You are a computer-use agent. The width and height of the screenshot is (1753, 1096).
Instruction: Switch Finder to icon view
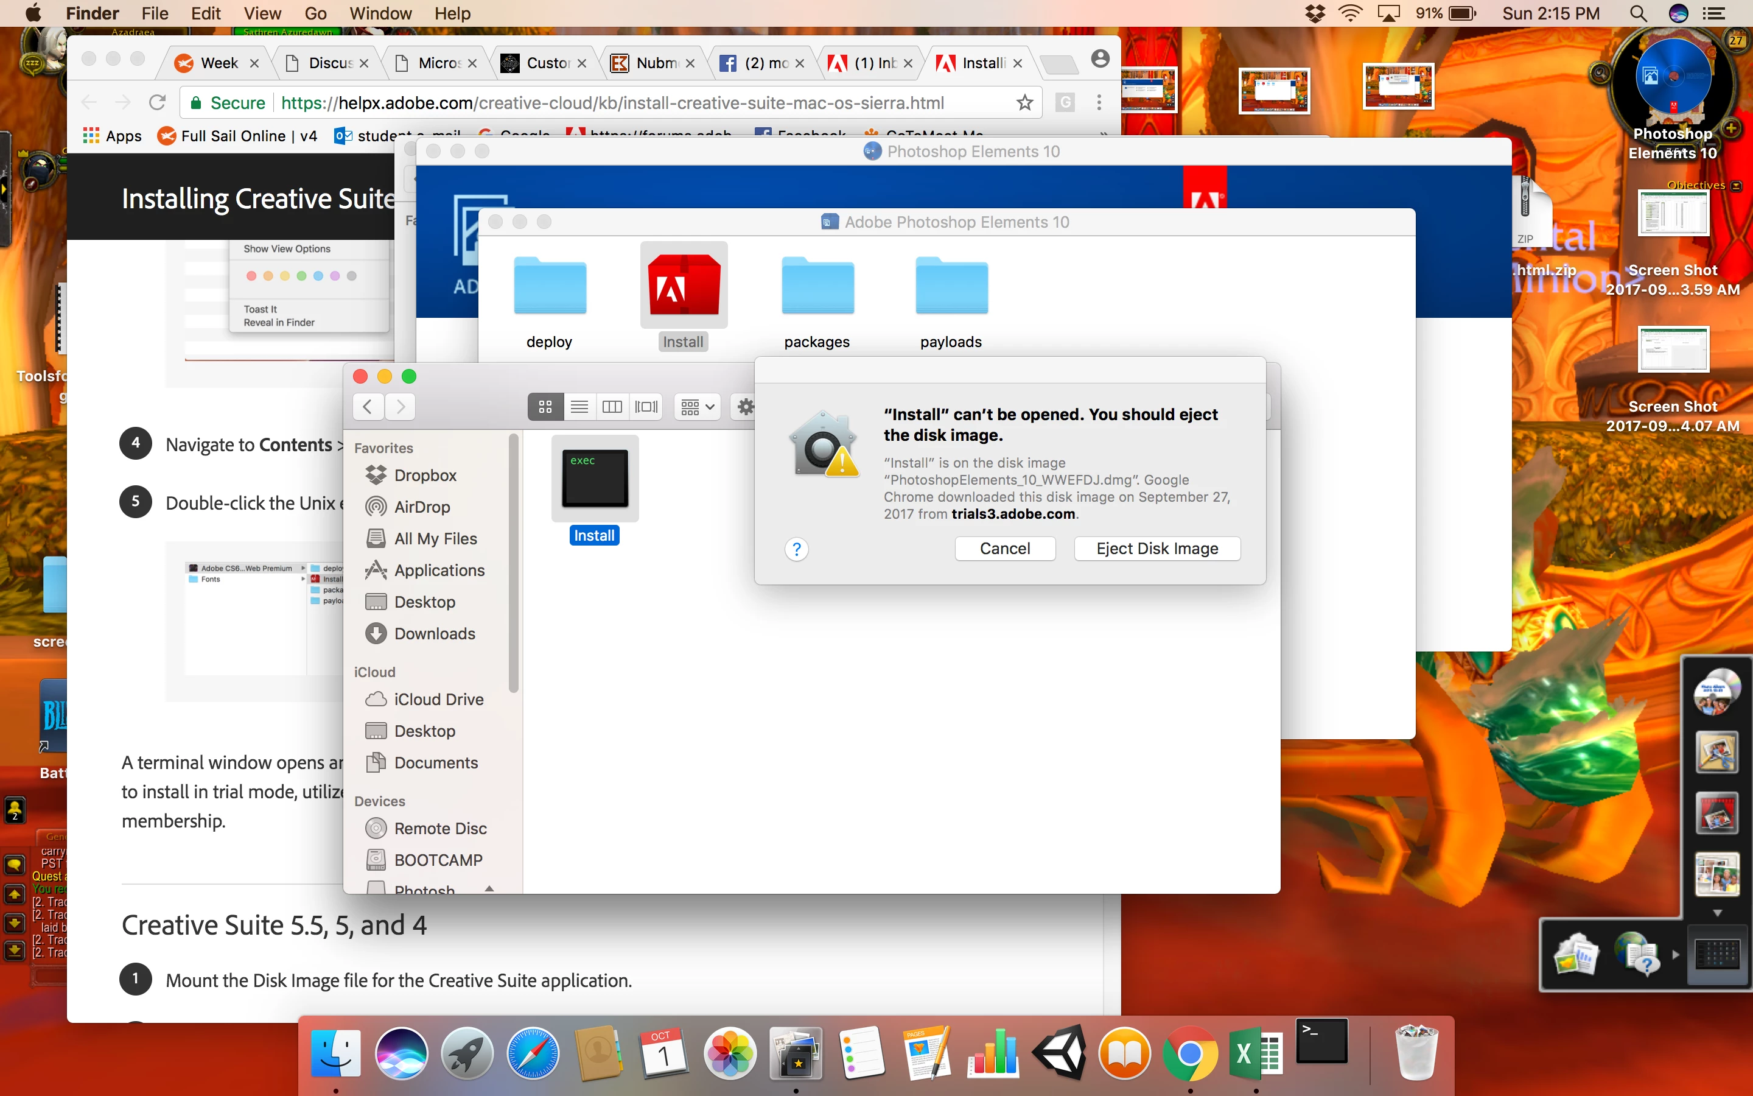coord(545,407)
